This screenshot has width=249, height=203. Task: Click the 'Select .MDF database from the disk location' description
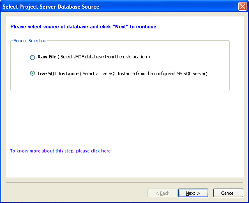coord(104,57)
